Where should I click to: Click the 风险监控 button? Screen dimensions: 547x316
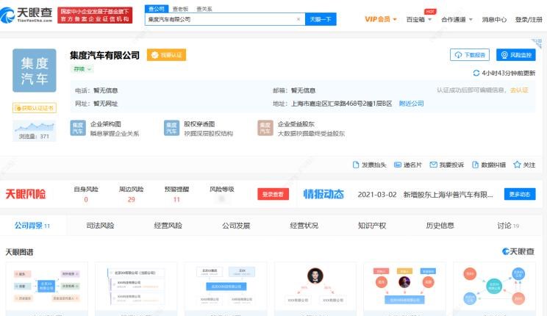[x=516, y=55]
